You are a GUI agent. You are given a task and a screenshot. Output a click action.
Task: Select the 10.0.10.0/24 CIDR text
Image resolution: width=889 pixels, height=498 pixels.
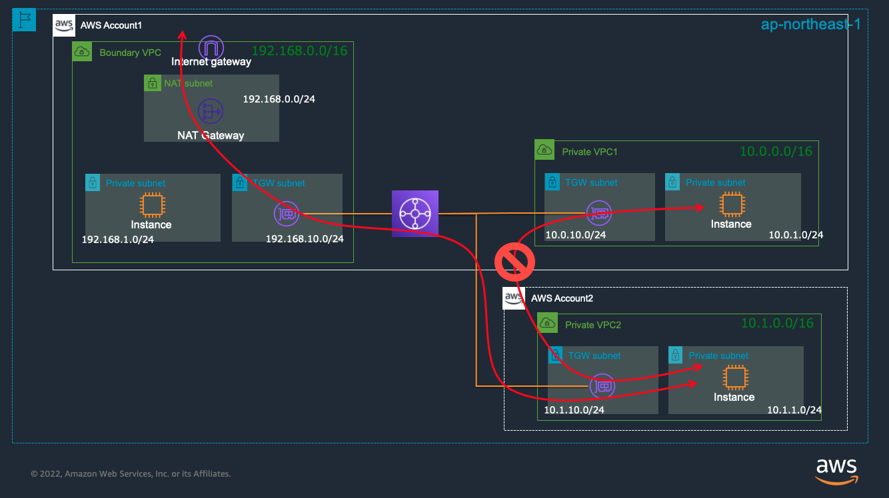point(576,234)
